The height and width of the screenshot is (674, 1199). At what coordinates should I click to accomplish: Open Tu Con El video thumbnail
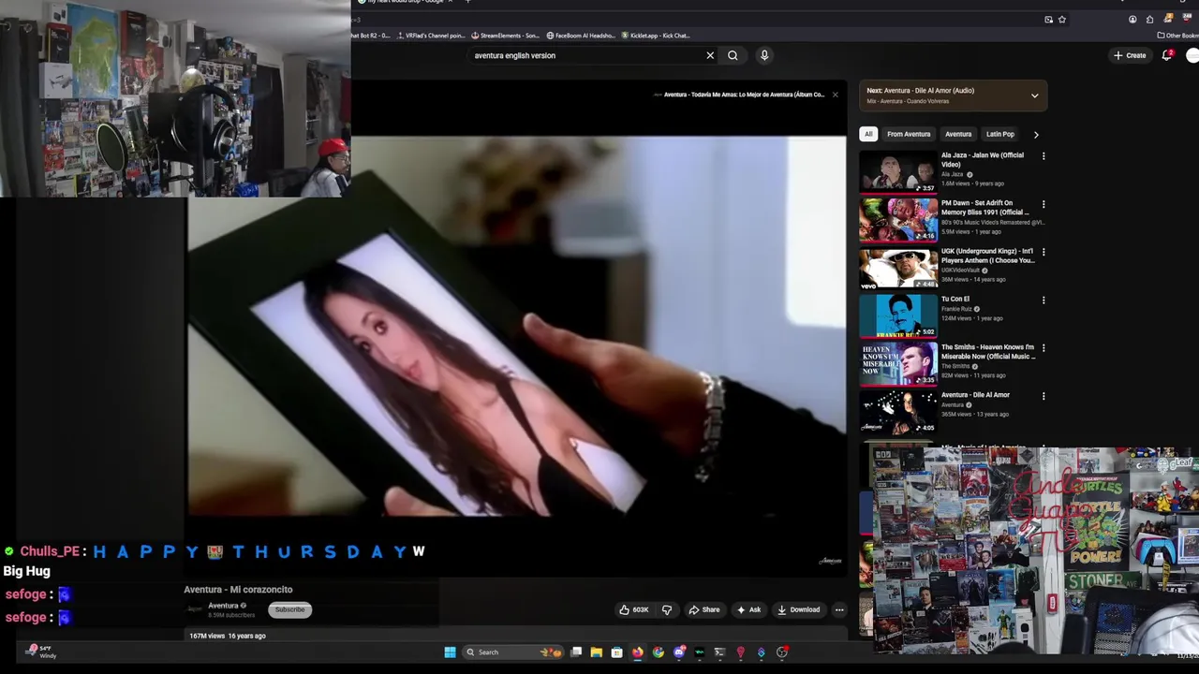point(898,315)
